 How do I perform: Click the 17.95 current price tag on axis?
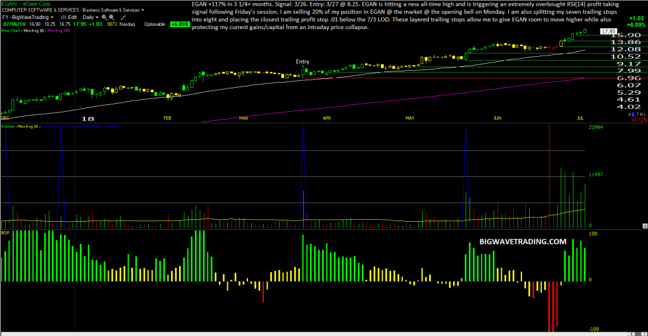tap(608, 32)
